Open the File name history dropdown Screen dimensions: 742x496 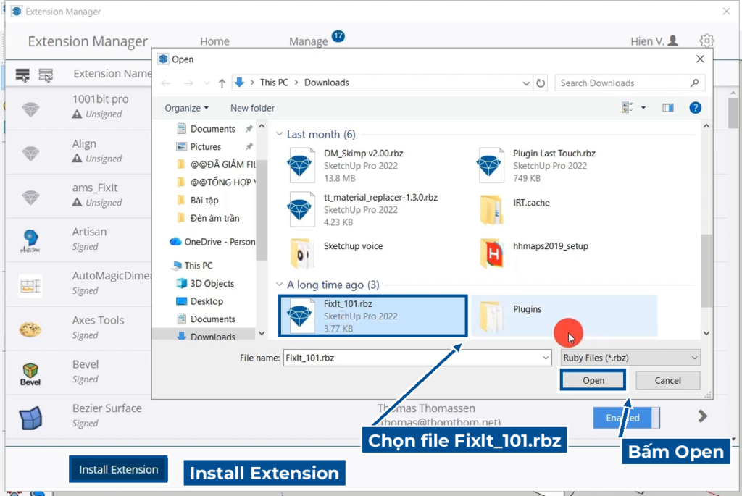tap(546, 358)
